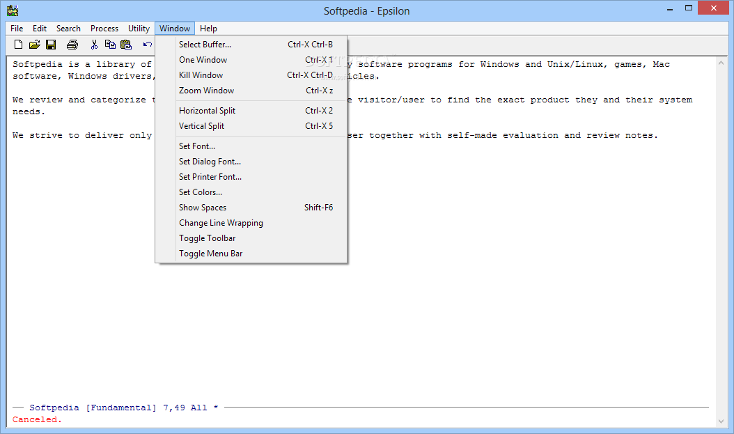Click the "Canceled." status message
The width and height of the screenshot is (734, 434).
point(37,419)
